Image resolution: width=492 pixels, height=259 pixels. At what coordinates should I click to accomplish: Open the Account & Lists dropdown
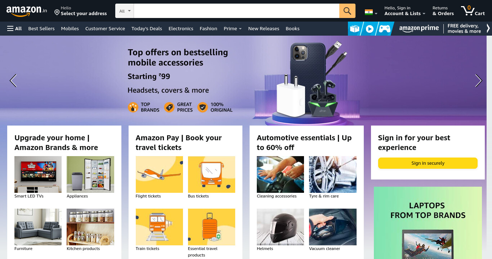pyautogui.click(x=405, y=11)
